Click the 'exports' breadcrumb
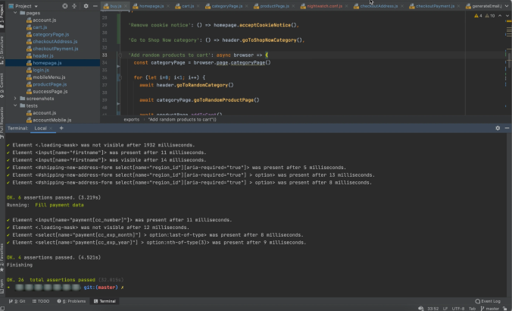The width and height of the screenshot is (512, 311). pos(131,120)
